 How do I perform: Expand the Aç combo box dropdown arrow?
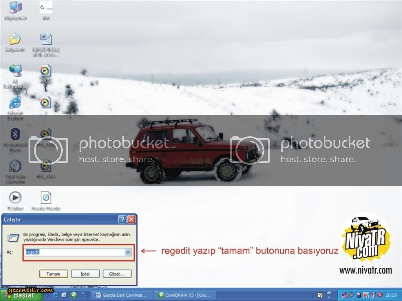(x=128, y=252)
